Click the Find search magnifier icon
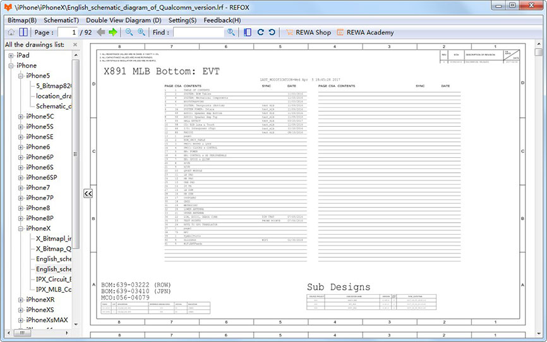The height and width of the screenshot is (342, 547). click(231, 32)
